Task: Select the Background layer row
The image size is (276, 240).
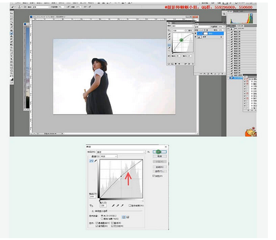Action: 210,37
